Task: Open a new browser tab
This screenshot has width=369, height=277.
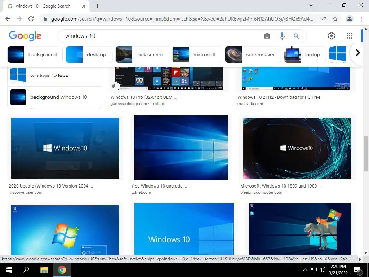Action: (97, 6)
